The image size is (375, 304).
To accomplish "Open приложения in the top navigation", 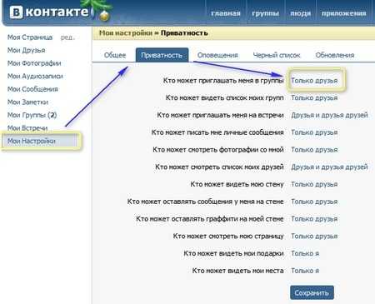I will click(343, 13).
